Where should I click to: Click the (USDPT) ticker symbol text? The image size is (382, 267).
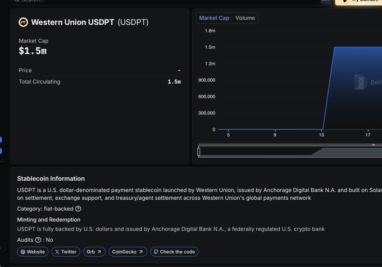tap(133, 22)
